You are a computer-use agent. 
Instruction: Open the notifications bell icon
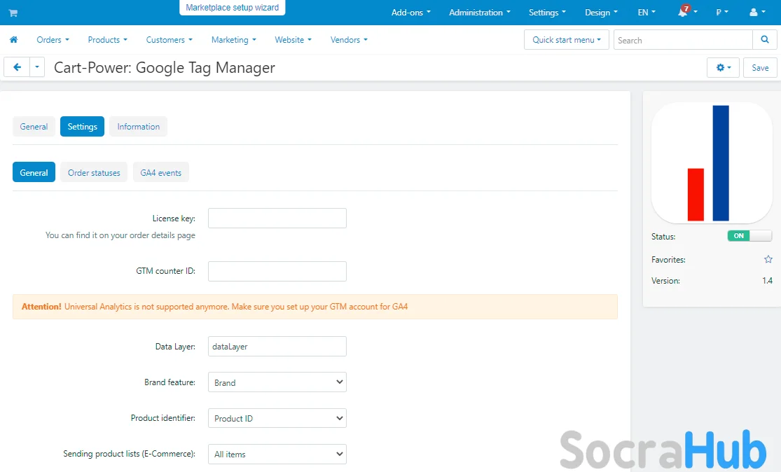[684, 13]
